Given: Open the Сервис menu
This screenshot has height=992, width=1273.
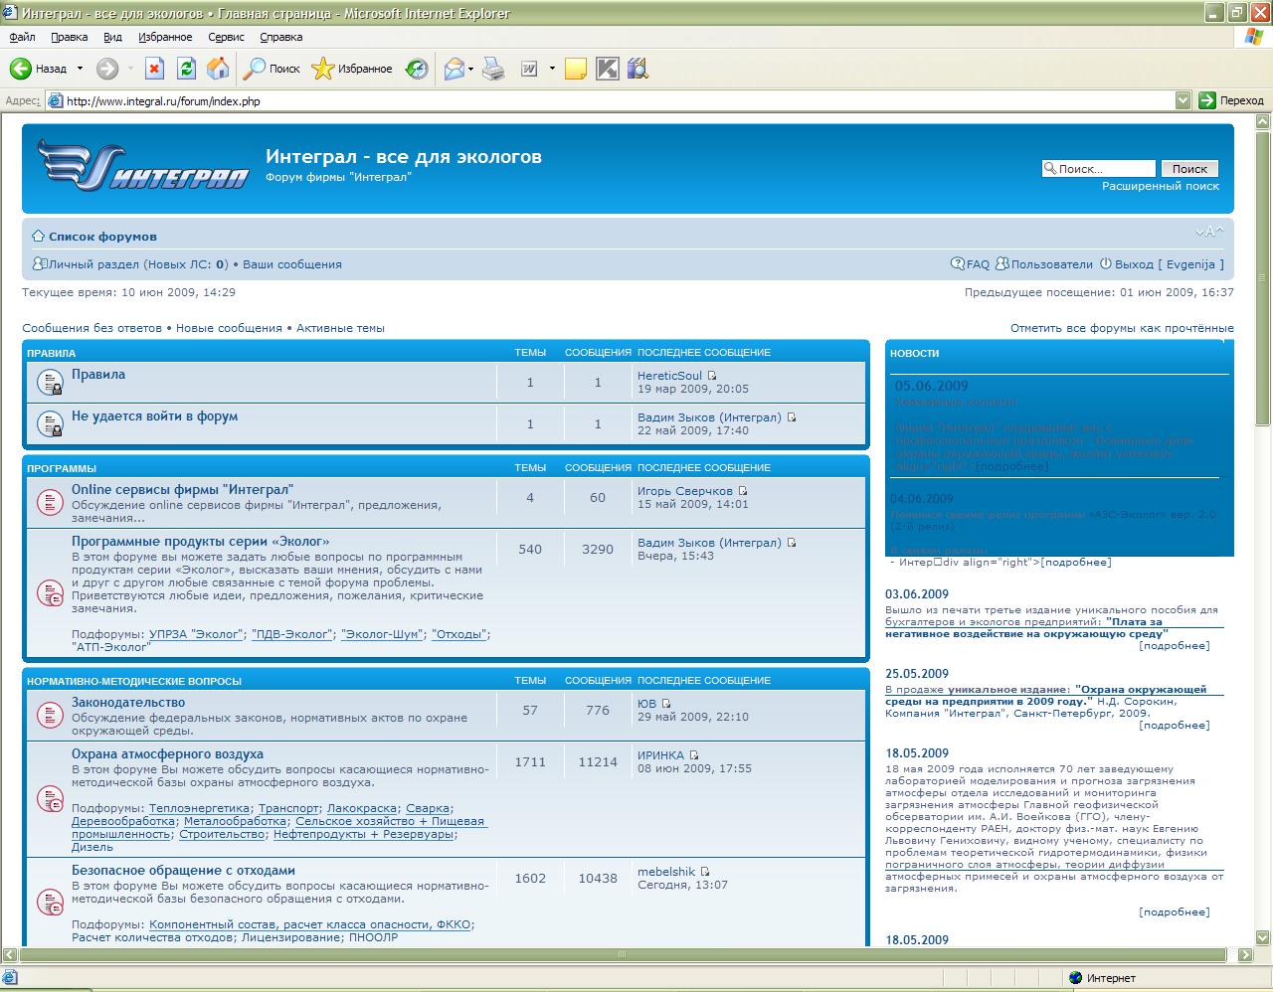Looking at the screenshot, I should pos(226,37).
